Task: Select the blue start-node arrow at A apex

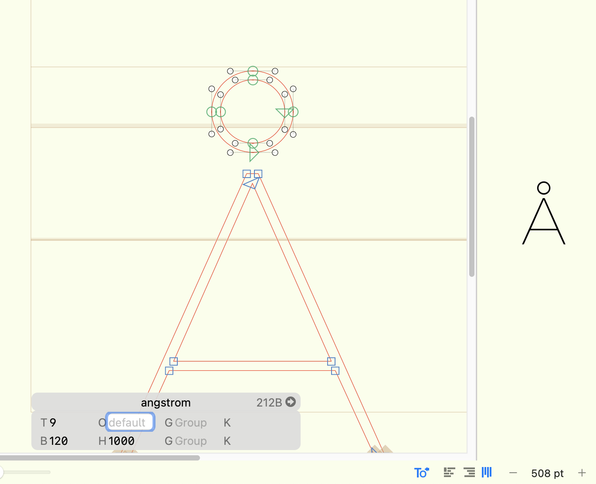Action: pyautogui.click(x=251, y=183)
